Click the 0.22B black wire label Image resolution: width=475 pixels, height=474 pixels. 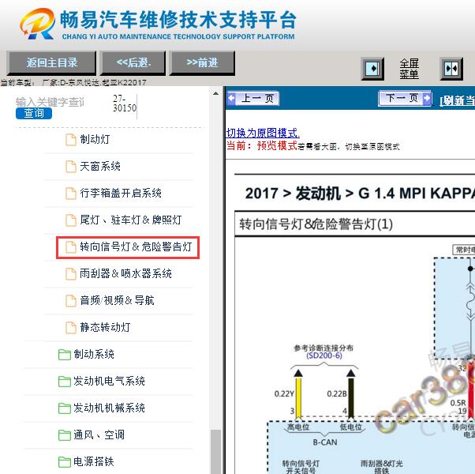tap(337, 393)
